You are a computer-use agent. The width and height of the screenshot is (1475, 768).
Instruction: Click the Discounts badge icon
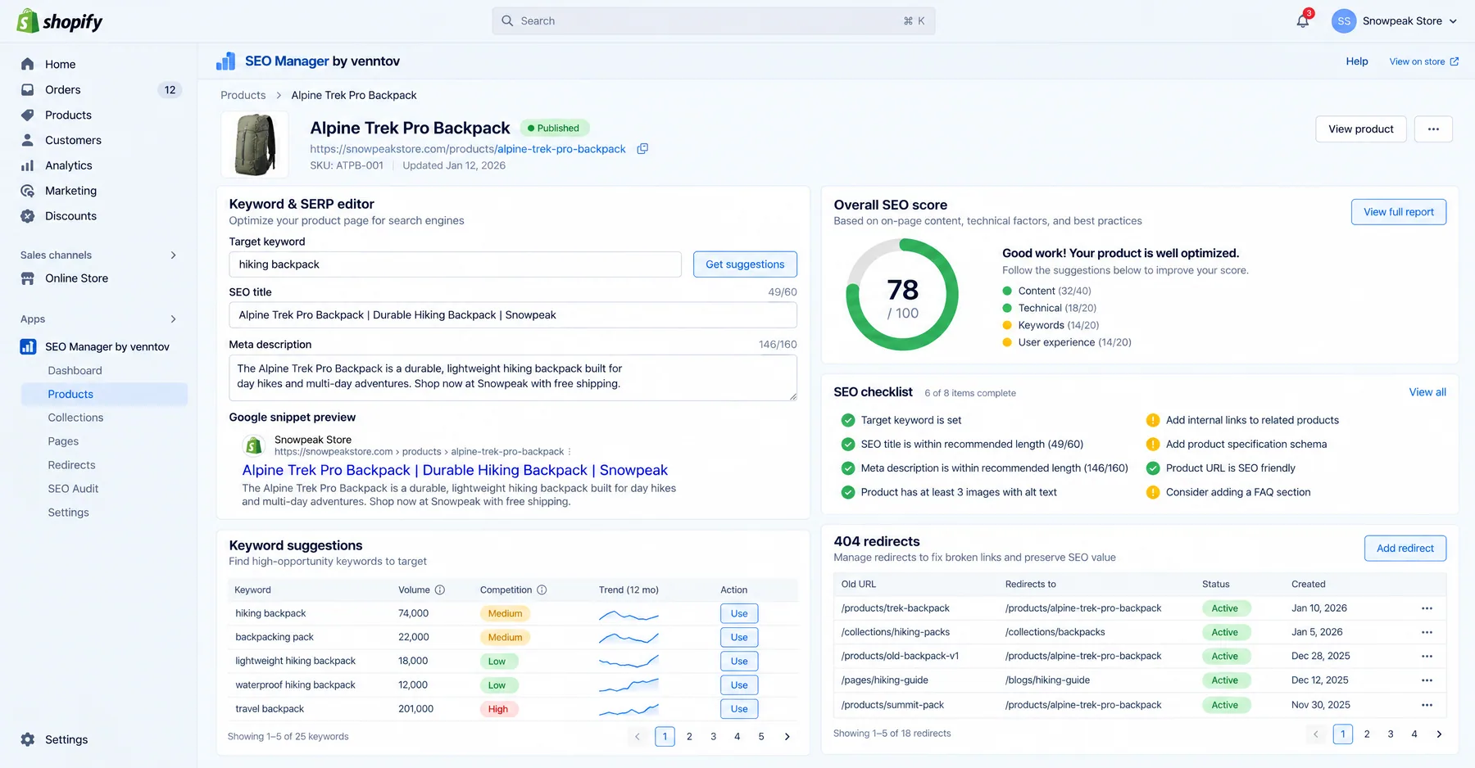(x=28, y=216)
